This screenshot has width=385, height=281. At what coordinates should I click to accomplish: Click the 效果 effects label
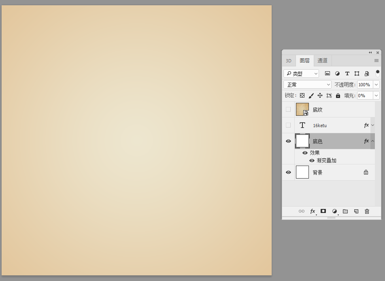point(315,153)
